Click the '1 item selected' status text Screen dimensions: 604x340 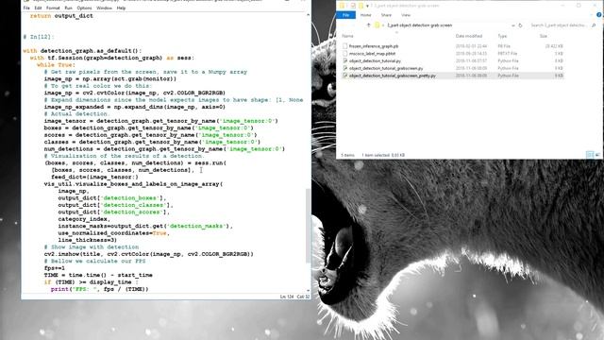tap(383, 155)
